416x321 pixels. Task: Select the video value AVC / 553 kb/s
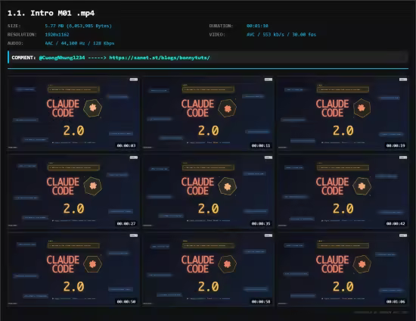281,35
